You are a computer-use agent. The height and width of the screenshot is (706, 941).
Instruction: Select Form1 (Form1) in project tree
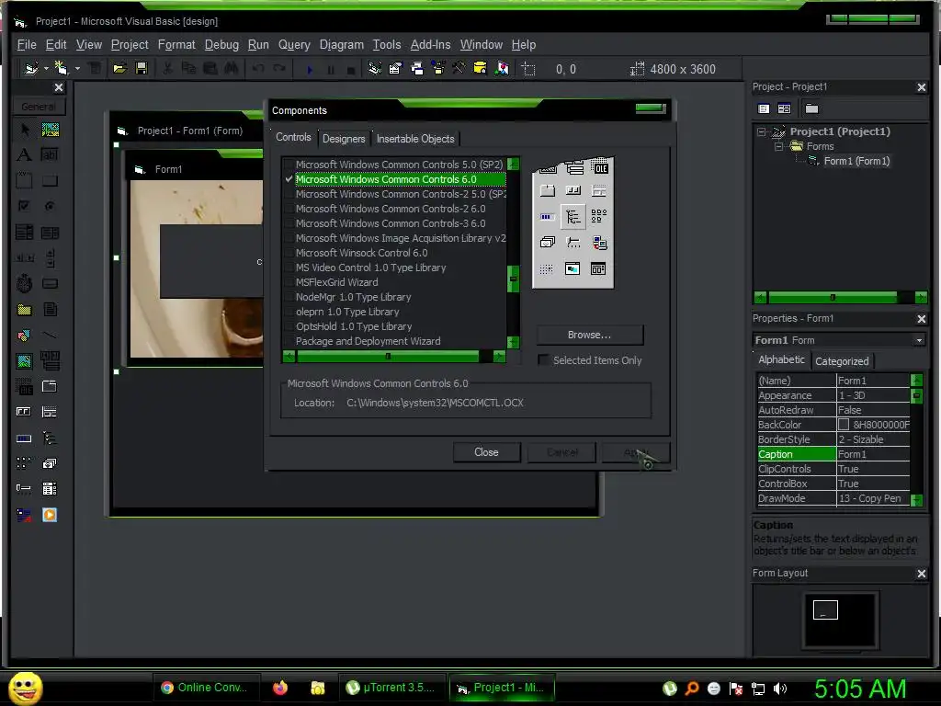(x=856, y=161)
